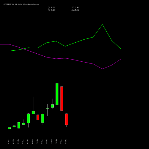Click the 16 Mar date label
The image size is (149, 149).
pyautogui.click(x=56, y=142)
